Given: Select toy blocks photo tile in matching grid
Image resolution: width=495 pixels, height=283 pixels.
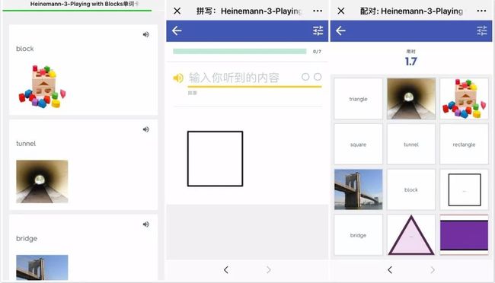Looking at the screenshot, I should coord(464,99).
